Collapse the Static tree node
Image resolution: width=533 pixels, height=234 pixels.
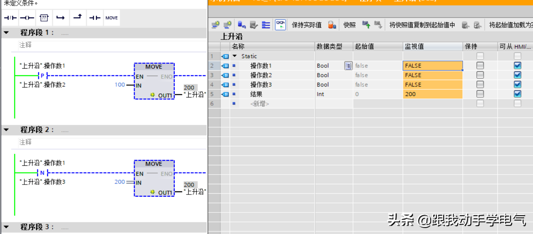click(235, 56)
